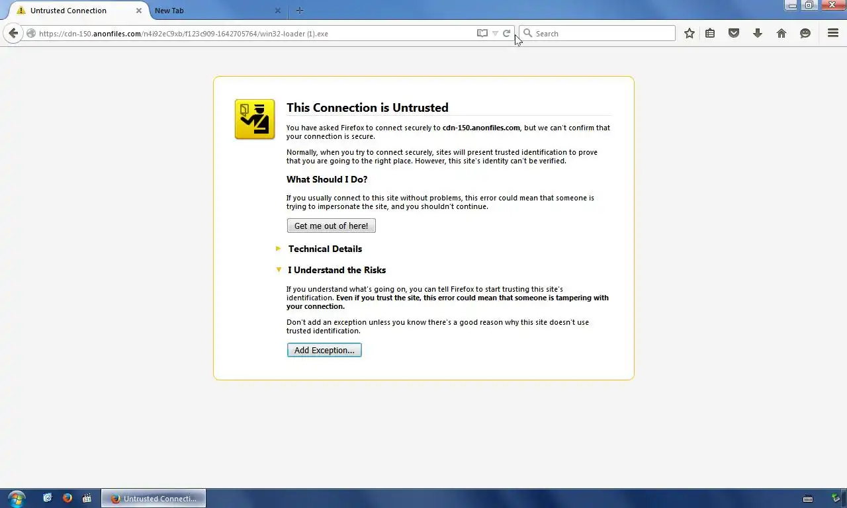Open the Downloads arrow panel
The height and width of the screenshot is (508, 847).
tap(758, 33)
